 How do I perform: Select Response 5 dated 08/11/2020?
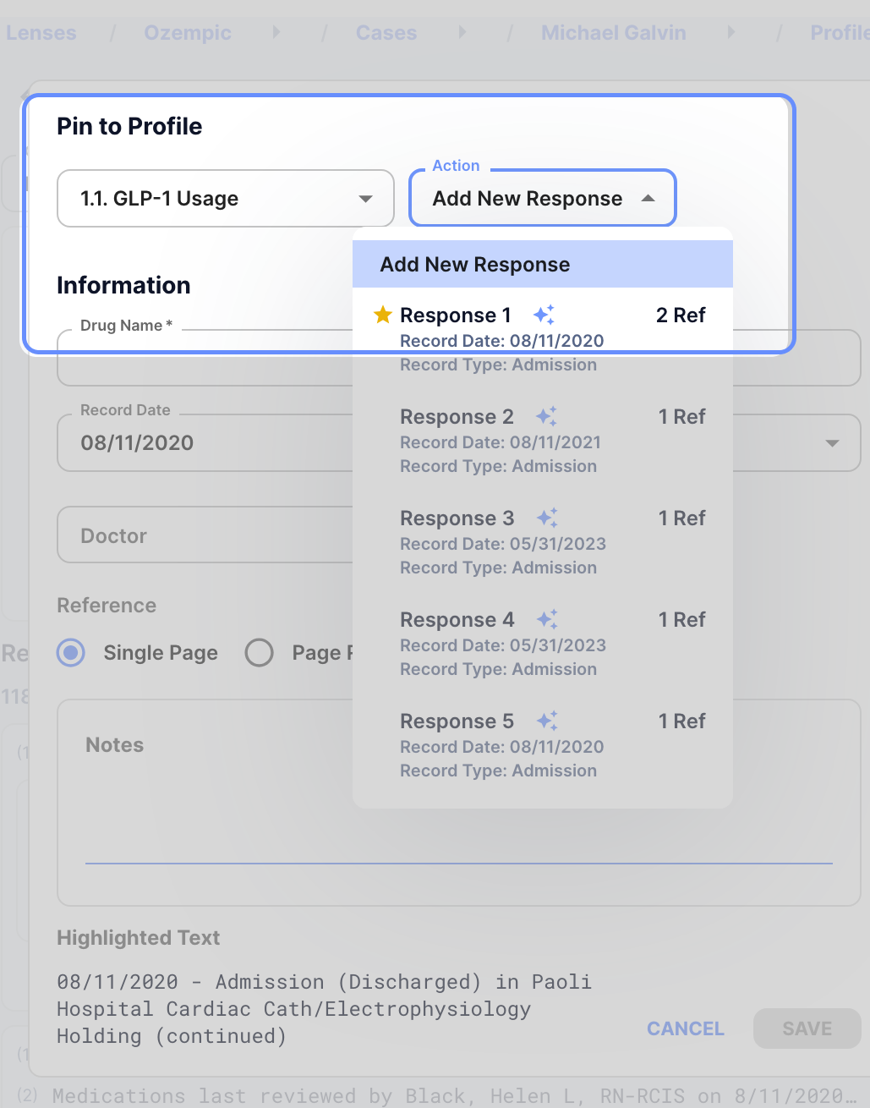point(543,745)
